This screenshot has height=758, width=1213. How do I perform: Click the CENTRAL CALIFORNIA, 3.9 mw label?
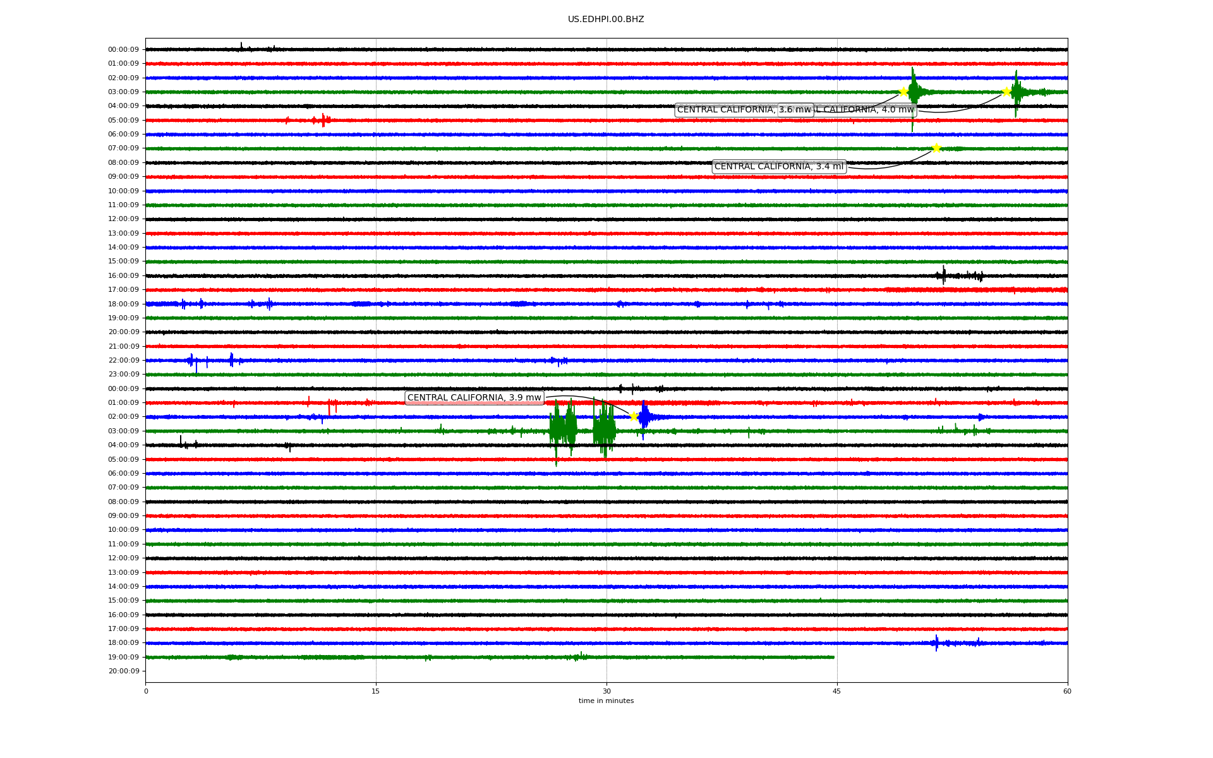pyautogui.click(x=474, y=398)
